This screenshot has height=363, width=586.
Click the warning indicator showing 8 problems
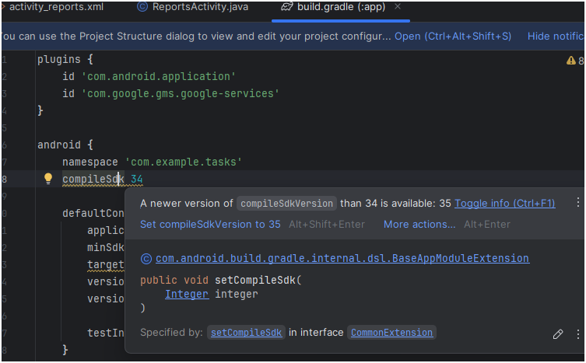click(575, 61)
